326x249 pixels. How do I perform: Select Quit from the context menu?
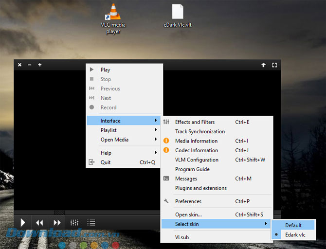pyautogui.click(x=124, y=162)
